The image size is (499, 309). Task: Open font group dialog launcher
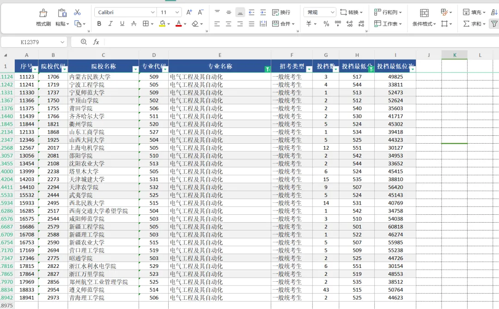tap(207, 31)
